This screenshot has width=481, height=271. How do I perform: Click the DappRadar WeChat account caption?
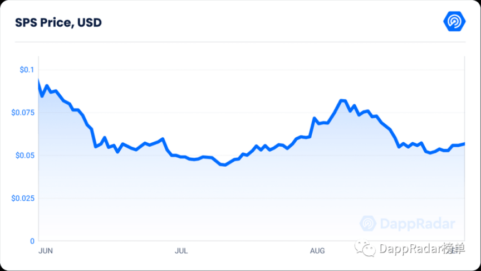click(x=422, y=249)
